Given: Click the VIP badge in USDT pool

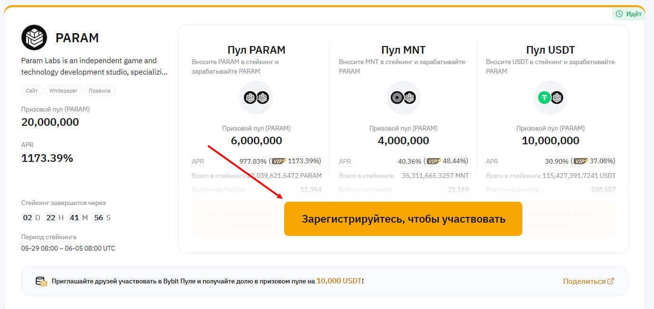Looking at the screenshot, I should pos(580,161).
